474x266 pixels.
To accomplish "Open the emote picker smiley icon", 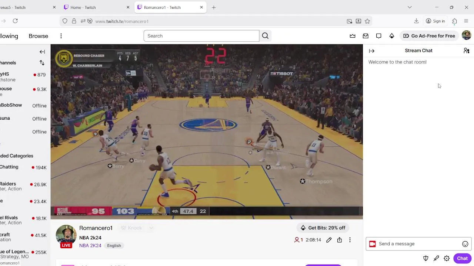I will click(465, 244).
